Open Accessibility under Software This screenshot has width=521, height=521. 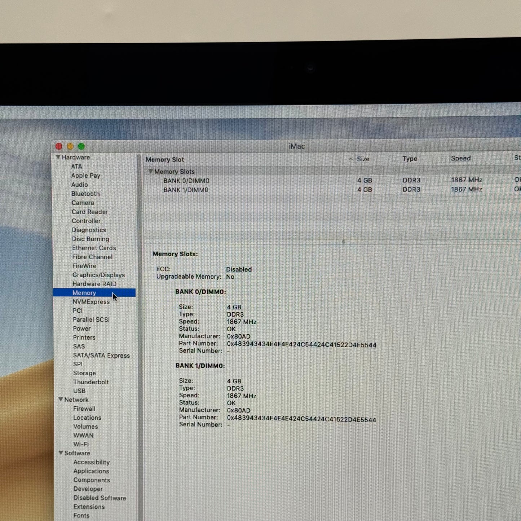pos(91,462)
